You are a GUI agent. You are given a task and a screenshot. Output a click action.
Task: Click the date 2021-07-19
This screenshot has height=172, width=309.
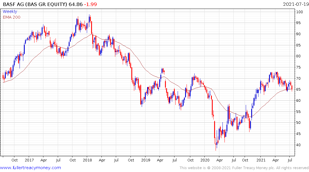point(295,4)
